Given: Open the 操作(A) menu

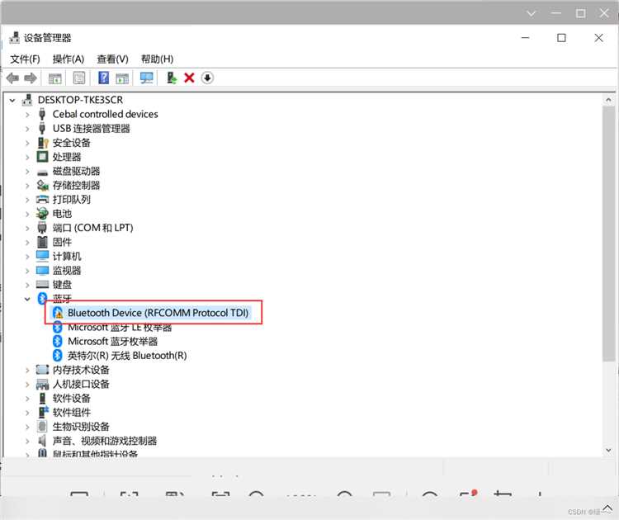Looking at the screenshot, I should click(x=69, y=59).
